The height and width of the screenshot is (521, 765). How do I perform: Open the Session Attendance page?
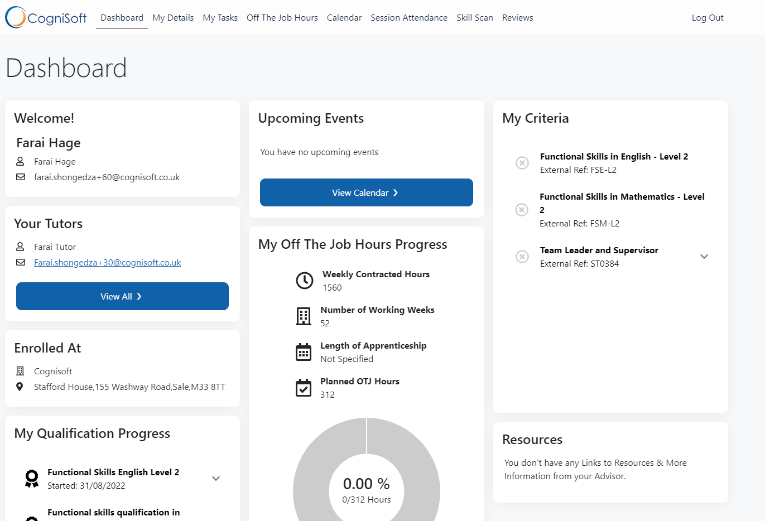click(x=408, y=17)
